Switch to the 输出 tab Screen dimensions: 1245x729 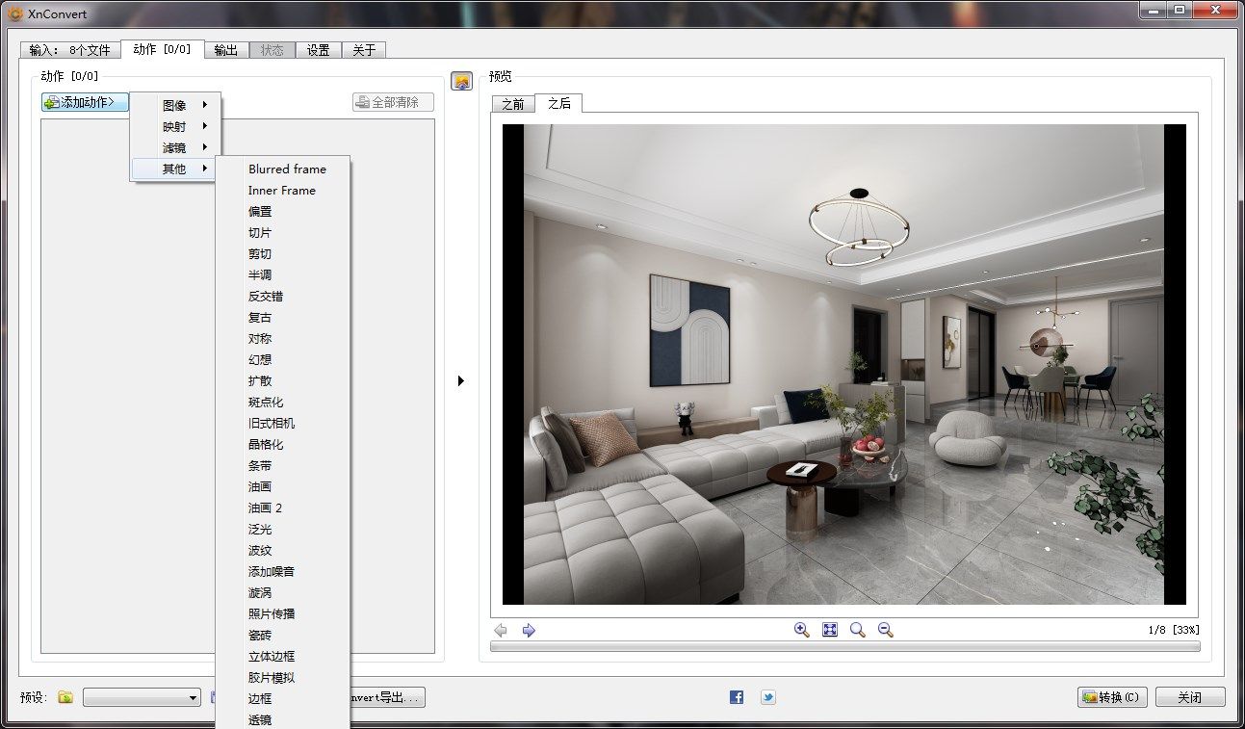(x=226, y=50)
